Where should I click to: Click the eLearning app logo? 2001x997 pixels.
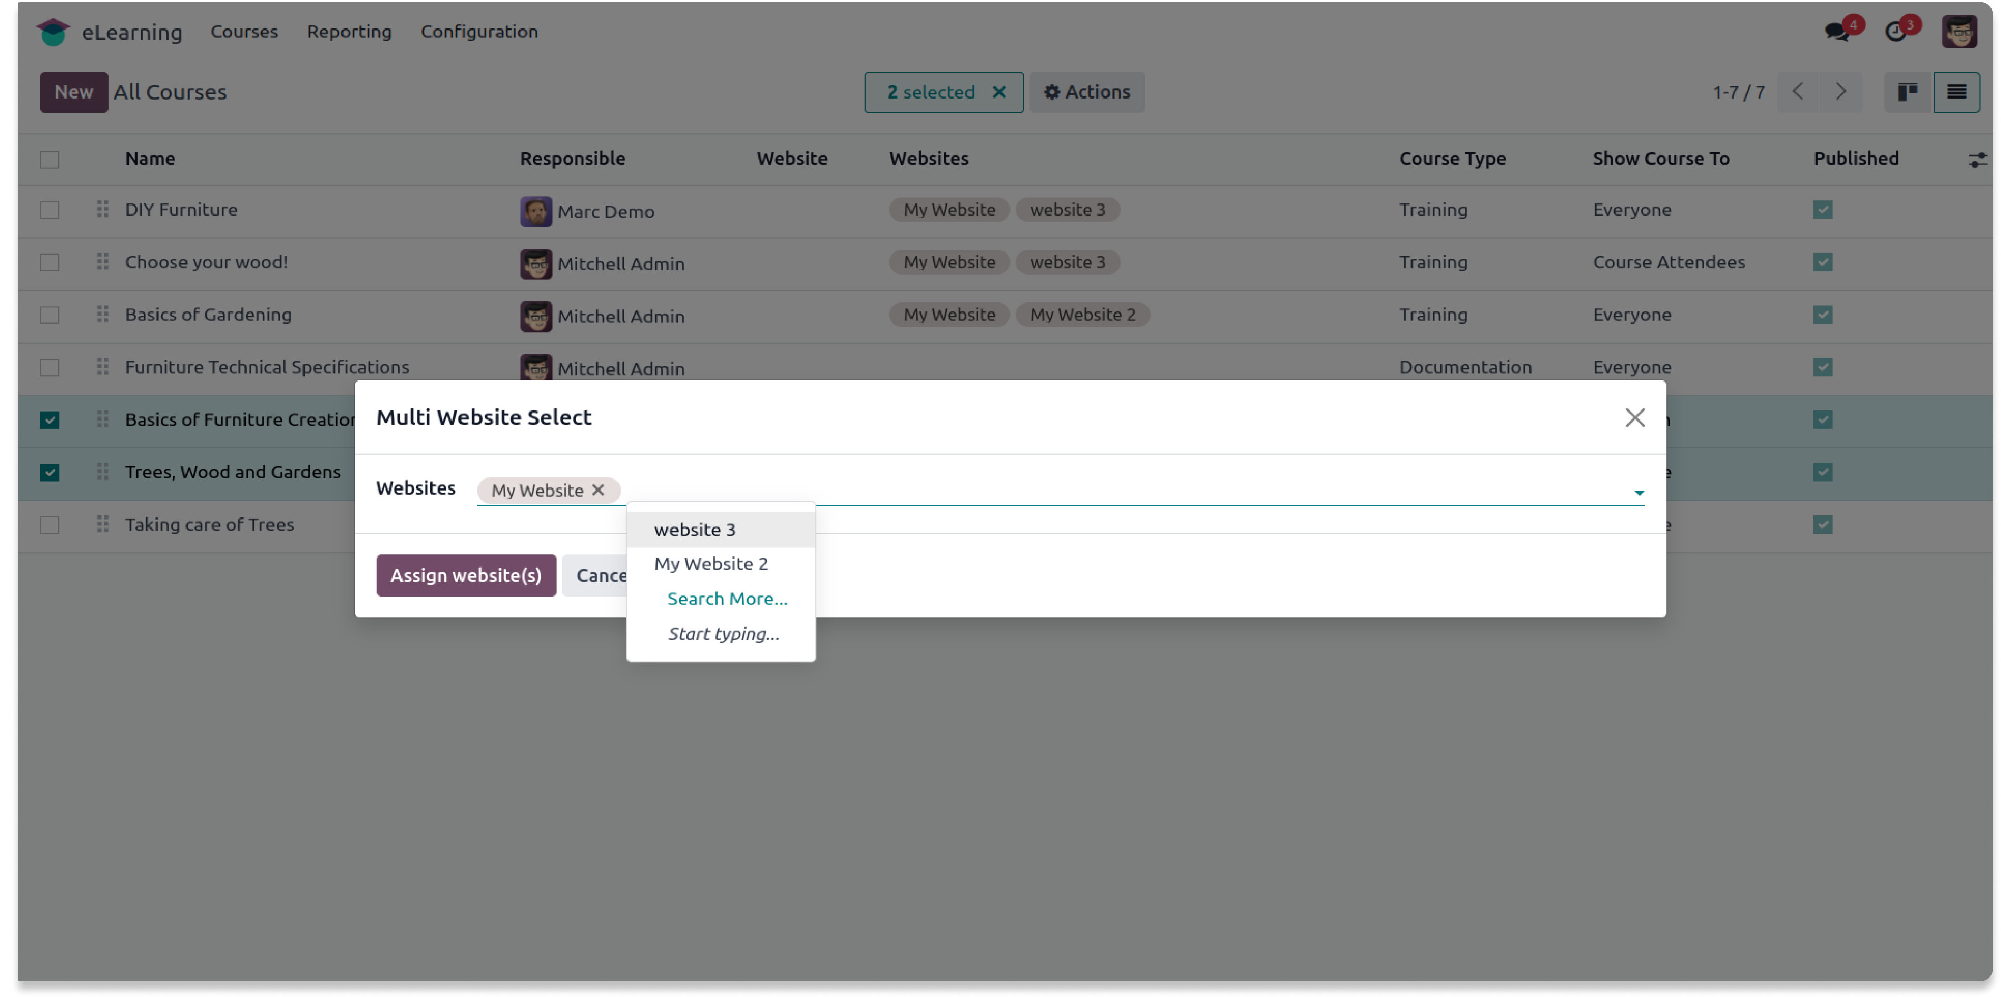tap(53, 32)
